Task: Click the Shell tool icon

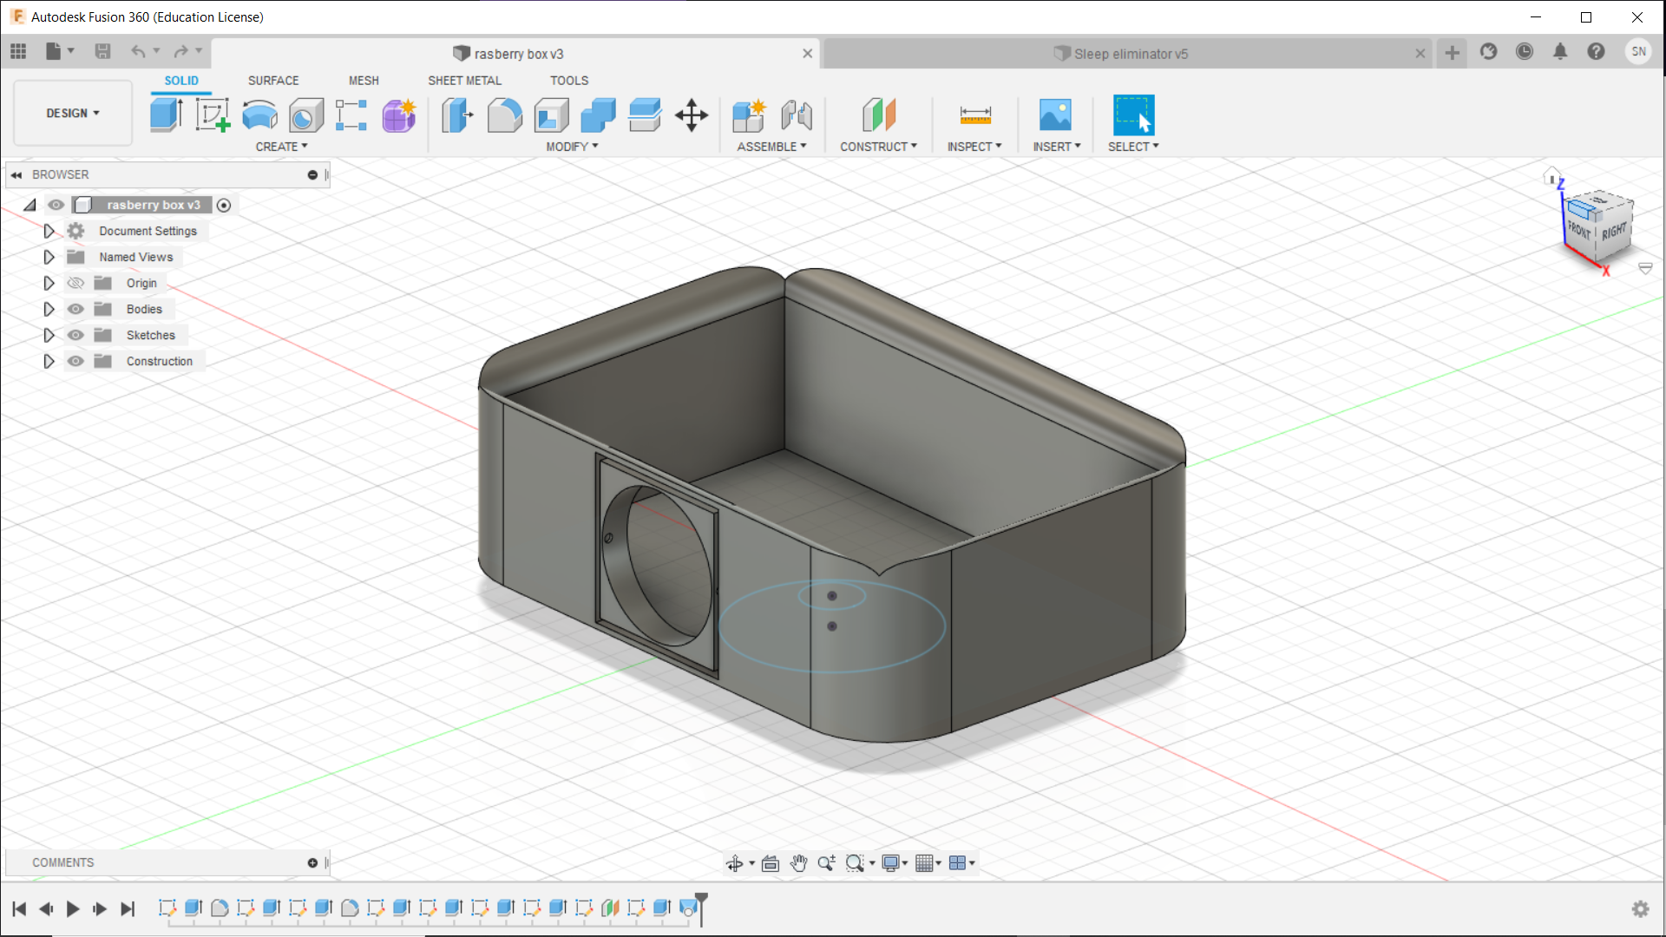Action: tap(551, 115)
